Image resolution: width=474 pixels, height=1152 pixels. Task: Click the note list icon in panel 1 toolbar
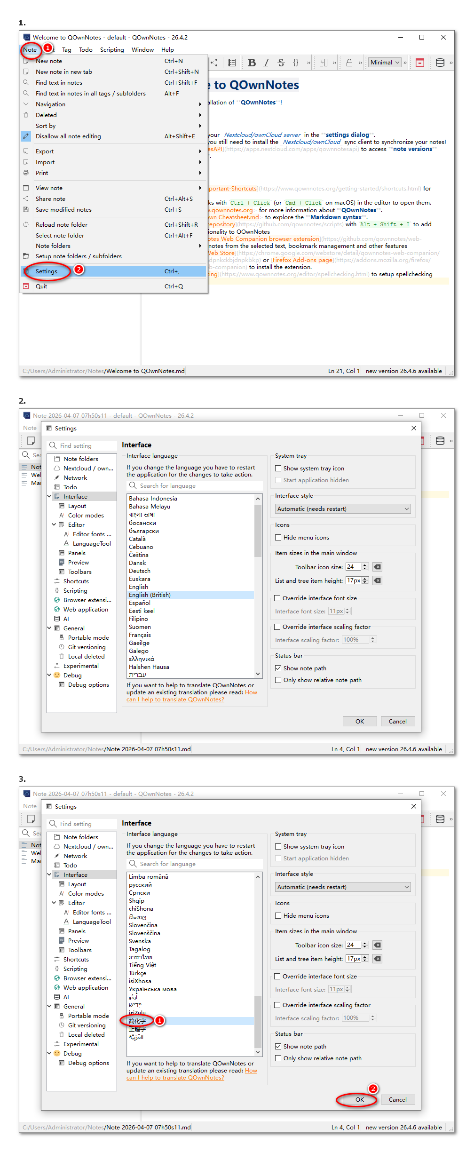232,63
